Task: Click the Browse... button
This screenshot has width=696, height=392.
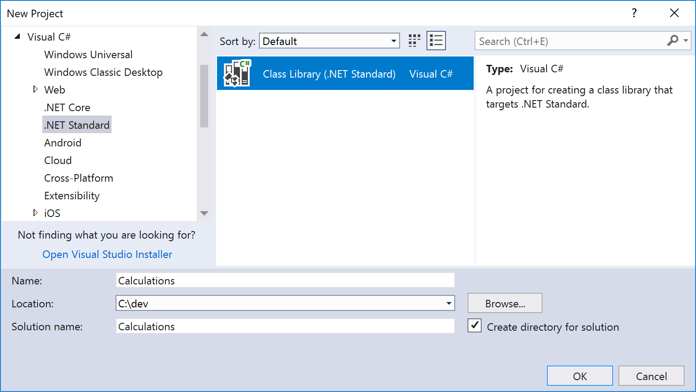Action: pyautogui.click(x=505, y=303)
